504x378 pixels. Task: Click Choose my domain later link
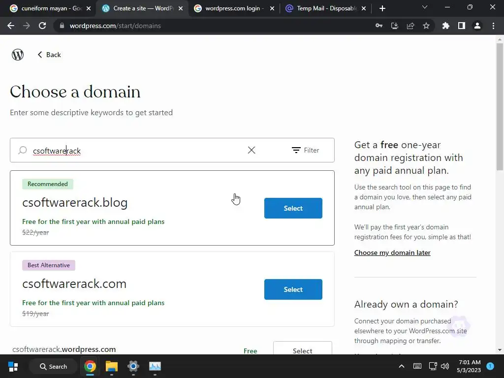(392, 252)
